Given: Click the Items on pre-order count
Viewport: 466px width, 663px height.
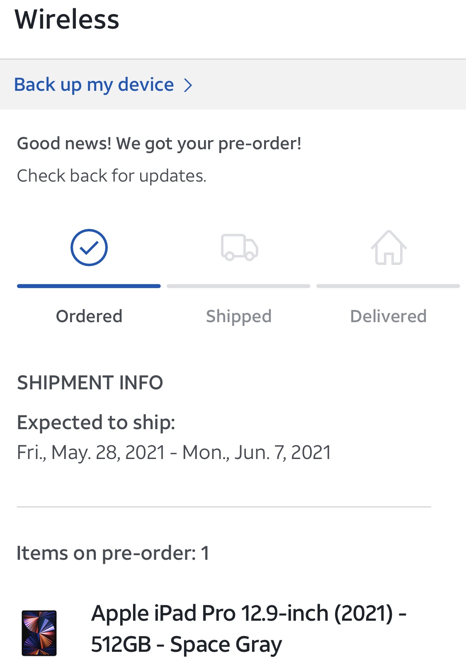Looking at the screenshot, I should (113, 553).
